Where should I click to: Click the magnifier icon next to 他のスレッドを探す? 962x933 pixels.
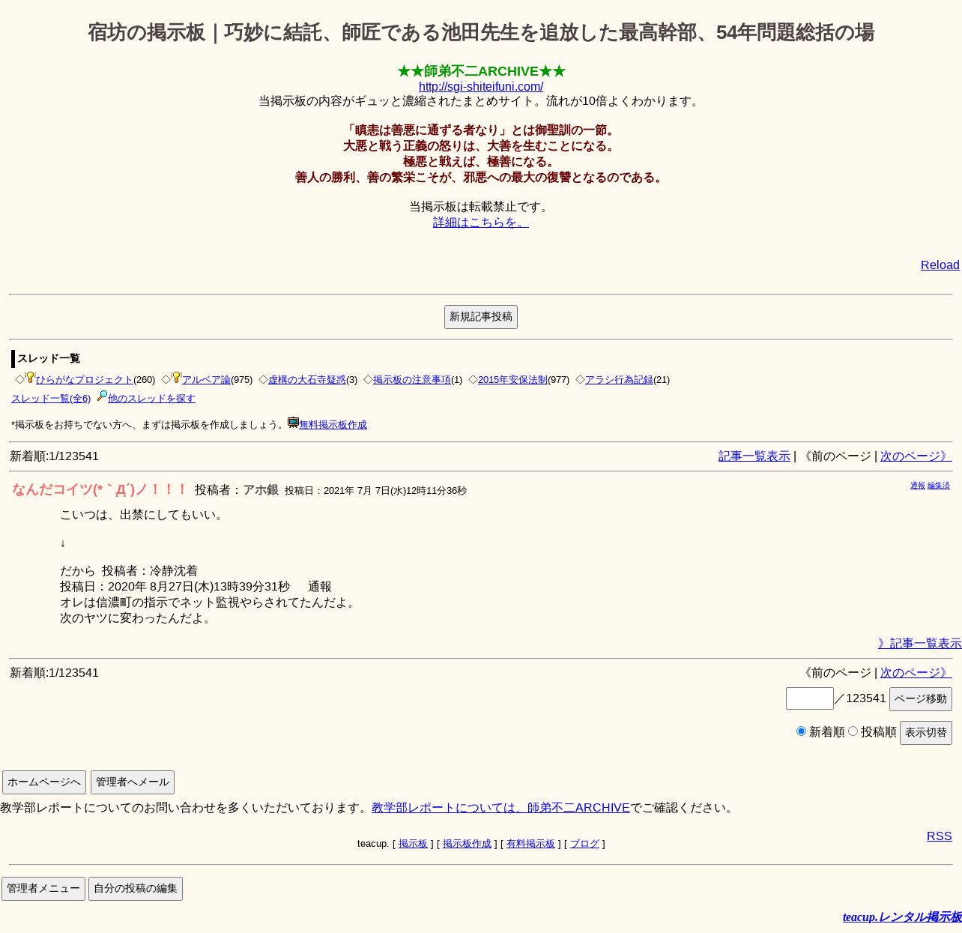pyautogui.click(x=102, y=396)
